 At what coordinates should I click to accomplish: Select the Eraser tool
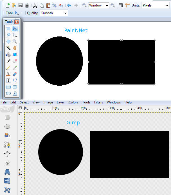[15, 61]
